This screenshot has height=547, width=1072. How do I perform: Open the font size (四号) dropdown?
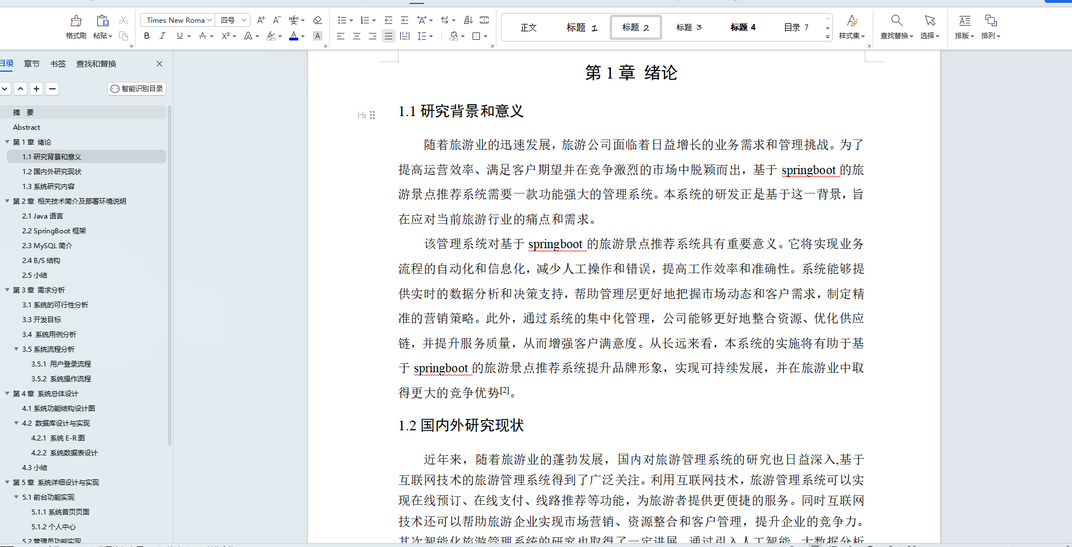[x=232, y=20]
